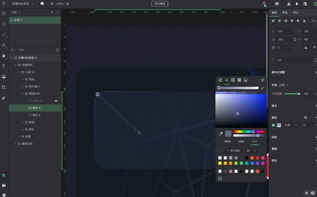This screenshot has height=197, width=317.
Task: Switch color mode to RGB
Action: [x=228, y=141]
